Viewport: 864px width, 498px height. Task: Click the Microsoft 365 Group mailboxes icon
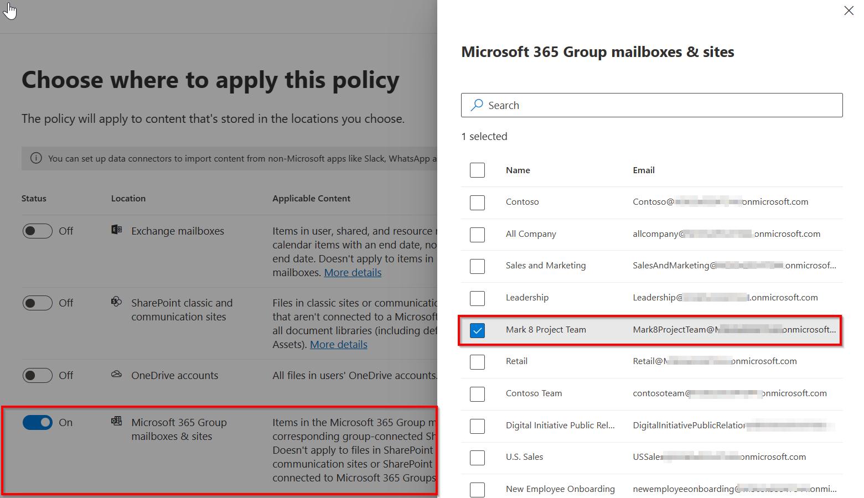point(117,421)
